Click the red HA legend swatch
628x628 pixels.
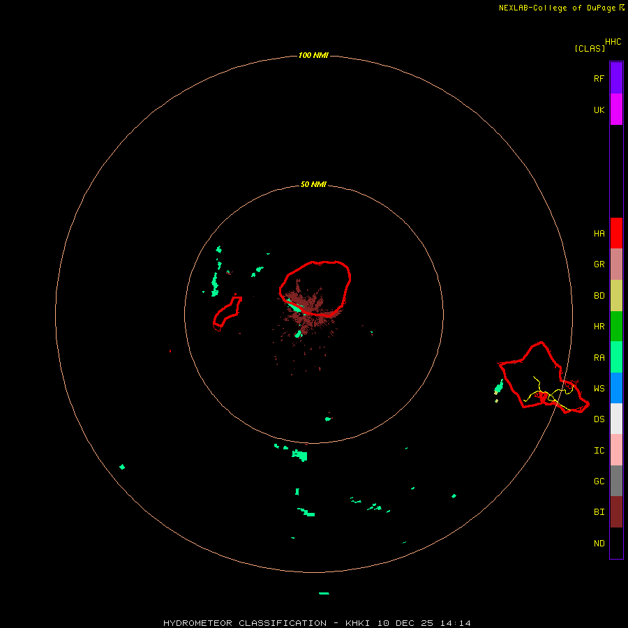pyautogui.click(x=616, y=233)
